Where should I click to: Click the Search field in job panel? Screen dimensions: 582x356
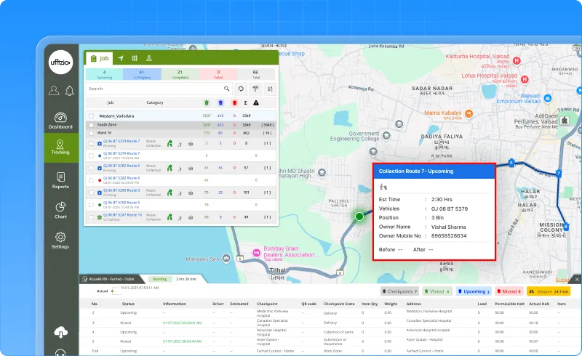point(153,89)
